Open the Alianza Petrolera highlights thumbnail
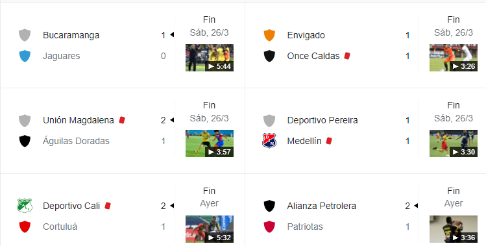 click(454, 229)
